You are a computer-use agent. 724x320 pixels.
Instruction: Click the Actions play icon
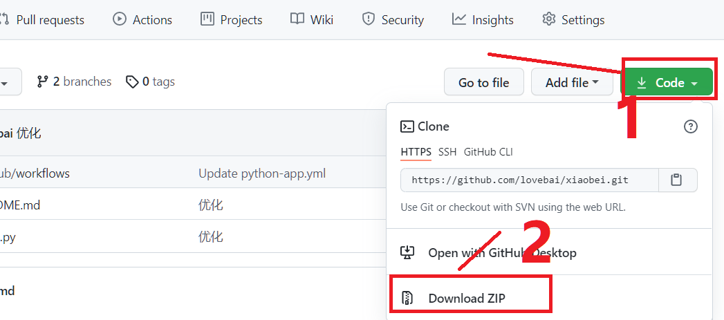pyautogui.click(x=120, y=19)
